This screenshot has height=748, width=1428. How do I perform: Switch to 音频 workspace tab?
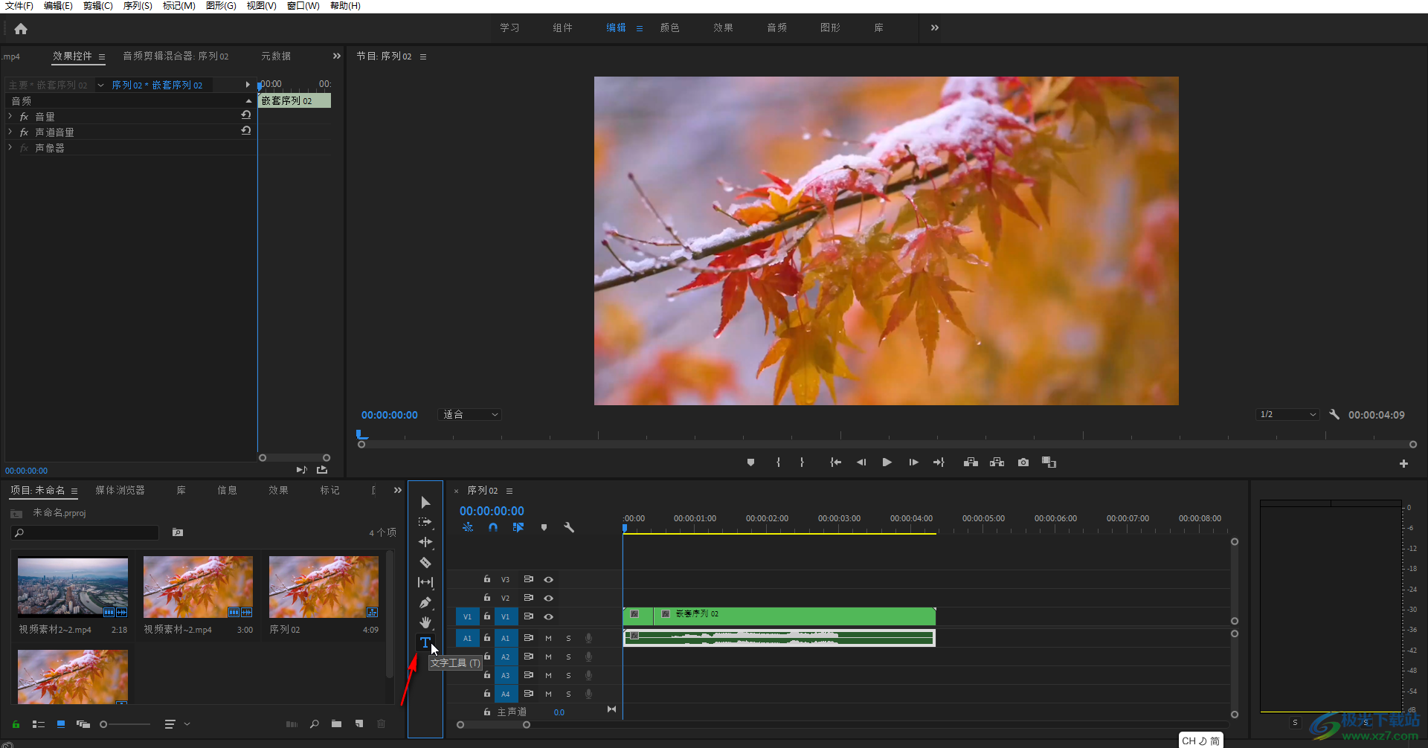coord(777,28)
